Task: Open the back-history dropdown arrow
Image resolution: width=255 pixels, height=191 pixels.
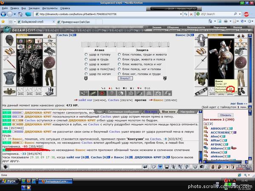Action: point(14,14)
